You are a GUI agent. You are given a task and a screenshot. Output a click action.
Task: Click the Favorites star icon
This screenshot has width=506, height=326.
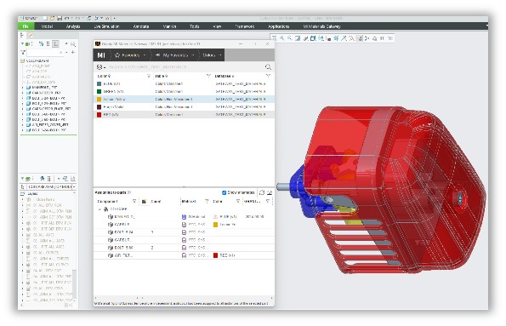(x=117, y=55)
